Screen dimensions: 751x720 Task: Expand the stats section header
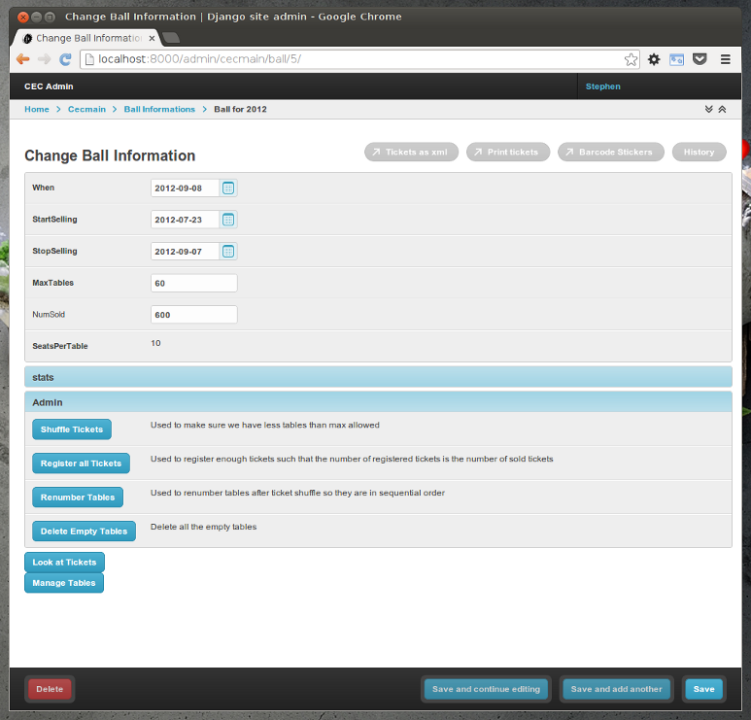click(378, 377)
